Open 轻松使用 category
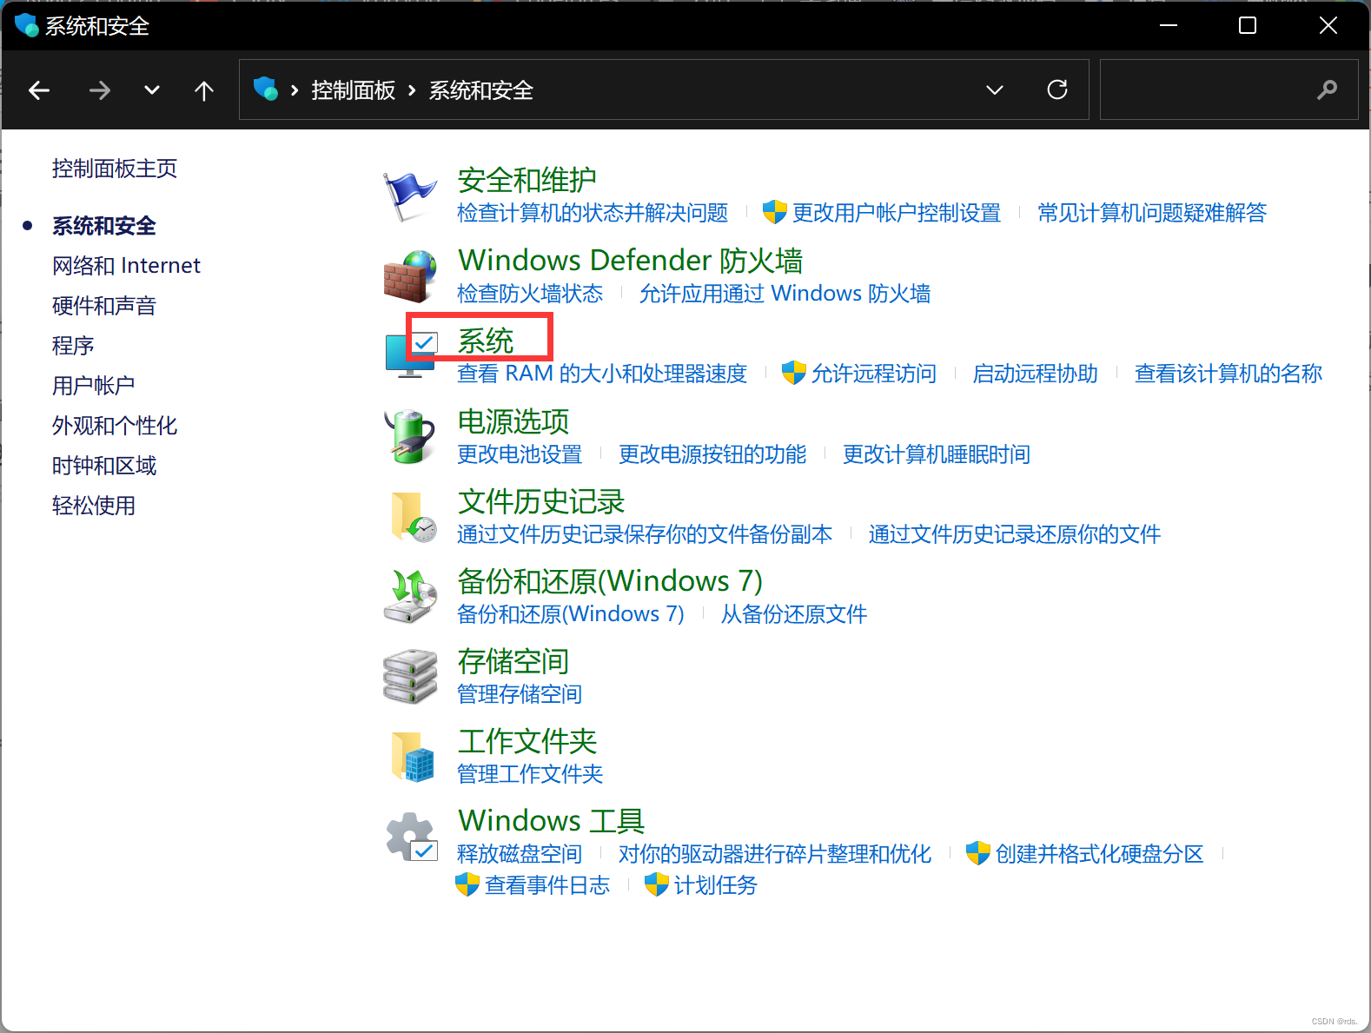 pos(94,506)
